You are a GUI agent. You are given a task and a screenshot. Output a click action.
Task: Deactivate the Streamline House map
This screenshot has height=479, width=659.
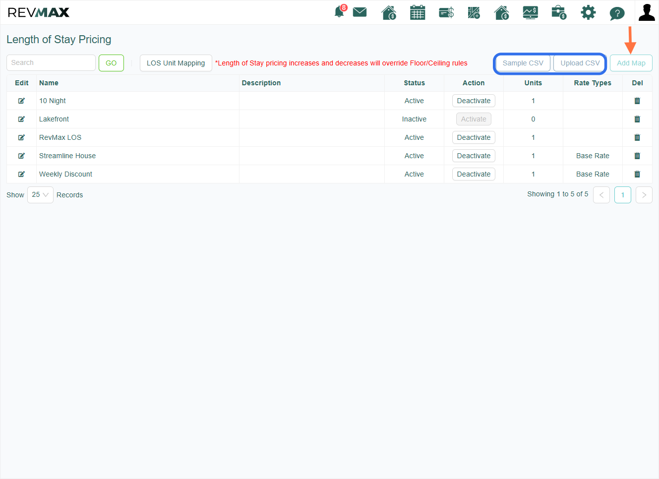pos(474,156)
